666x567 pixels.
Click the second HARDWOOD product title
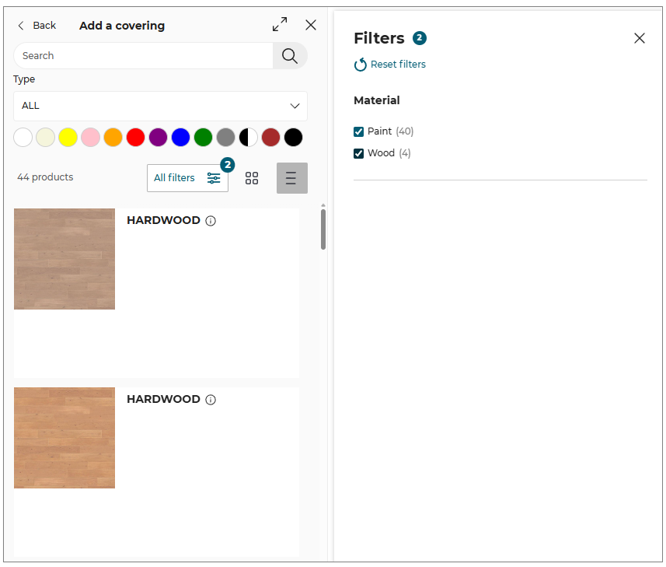pos(163,400)
